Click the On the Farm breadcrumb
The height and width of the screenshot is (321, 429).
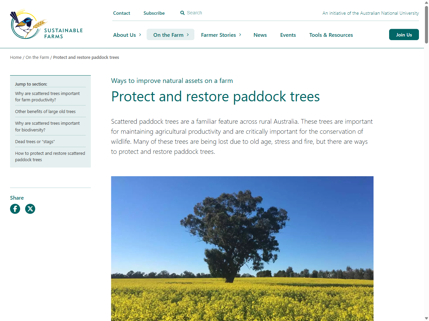[x=37, y=57]
